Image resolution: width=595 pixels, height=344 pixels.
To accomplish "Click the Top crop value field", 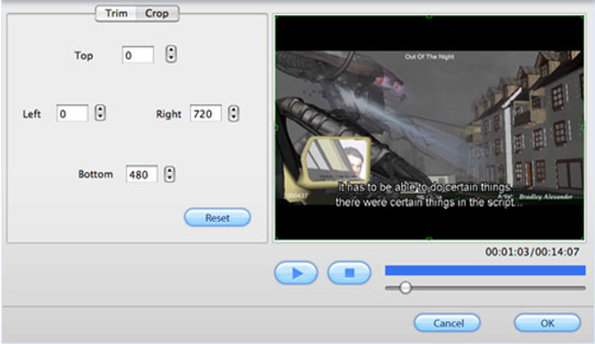I will click(x=137, y=55).
